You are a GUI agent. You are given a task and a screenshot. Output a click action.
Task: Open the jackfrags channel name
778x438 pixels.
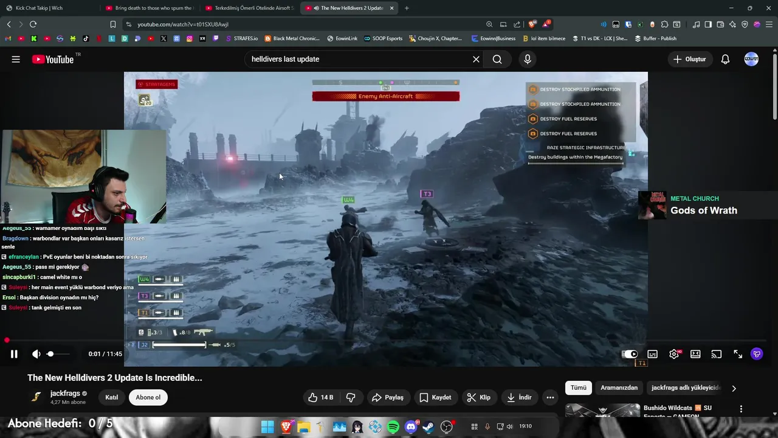pos(65,393)
